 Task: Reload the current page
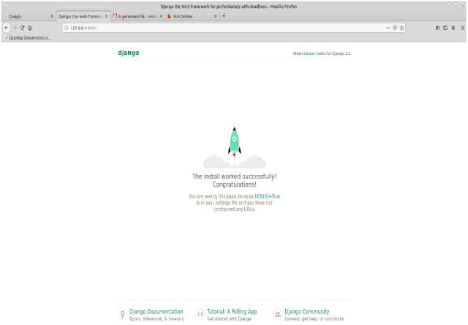[23, 28]
